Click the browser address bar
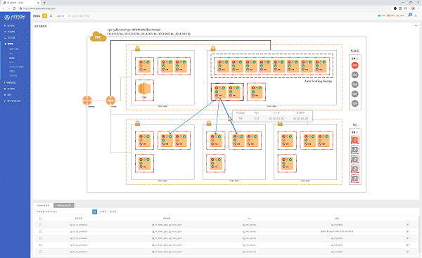The image size is (422, 258). click(x=205, y=8)
